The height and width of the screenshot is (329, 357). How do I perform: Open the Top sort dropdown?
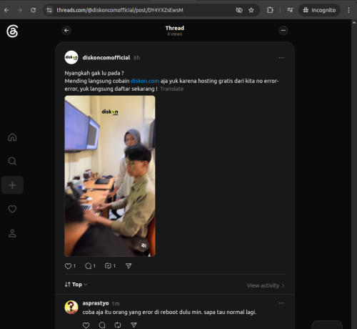[76, 285]
